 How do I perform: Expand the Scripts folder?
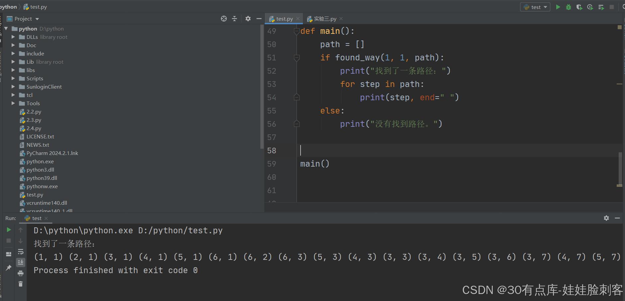coord(13,78)
